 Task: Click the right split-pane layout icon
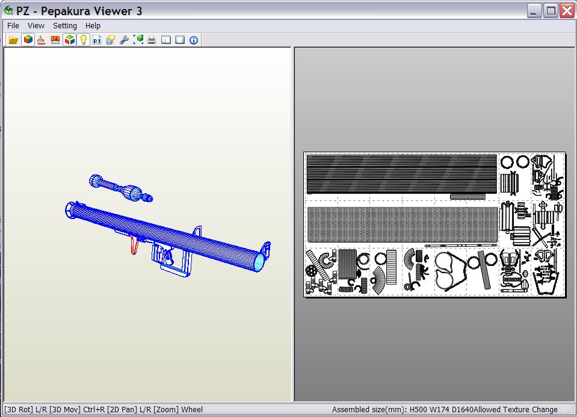179,40
